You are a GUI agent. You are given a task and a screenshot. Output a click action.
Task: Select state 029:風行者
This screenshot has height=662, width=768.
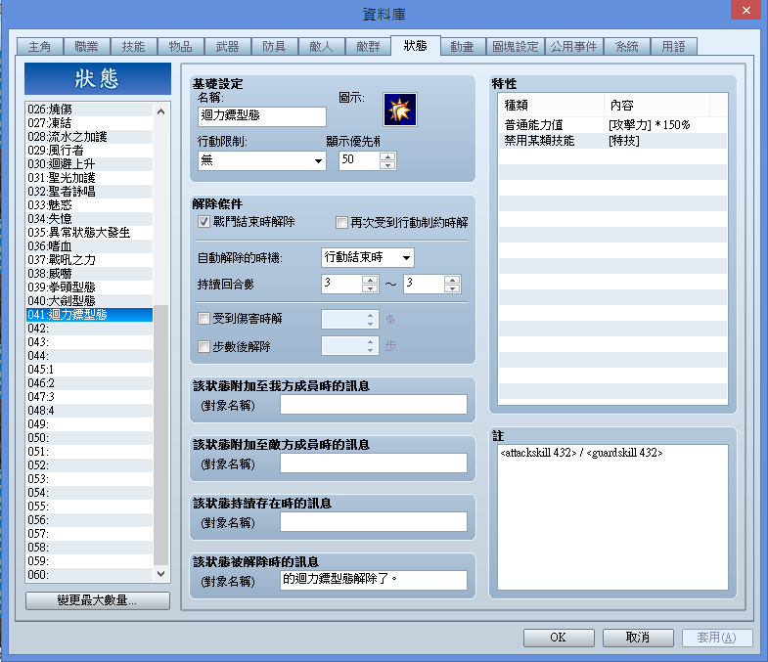coord(90,151)
